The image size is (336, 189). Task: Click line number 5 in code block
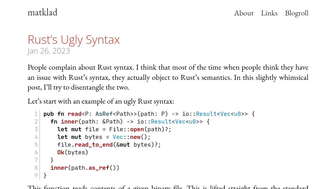tap(36, 145)
